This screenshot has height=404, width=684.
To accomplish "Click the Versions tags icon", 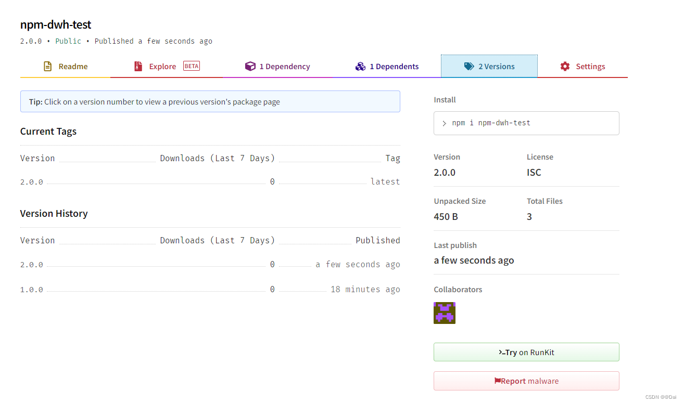I will point(469,67).
